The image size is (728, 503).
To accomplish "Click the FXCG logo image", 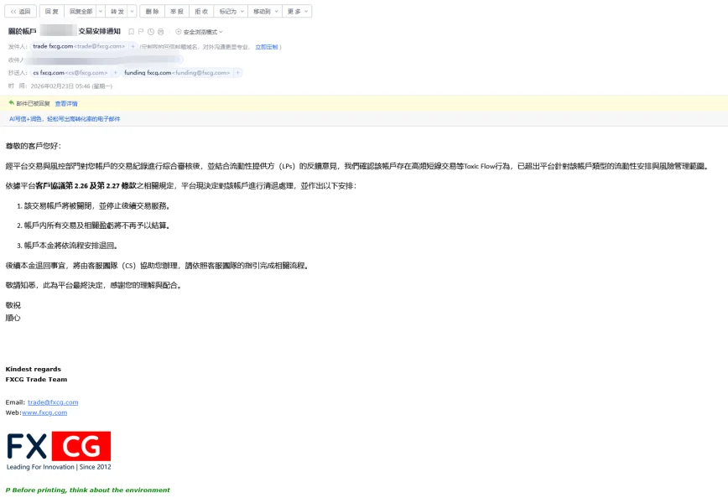I will click(x=59, y=450).
